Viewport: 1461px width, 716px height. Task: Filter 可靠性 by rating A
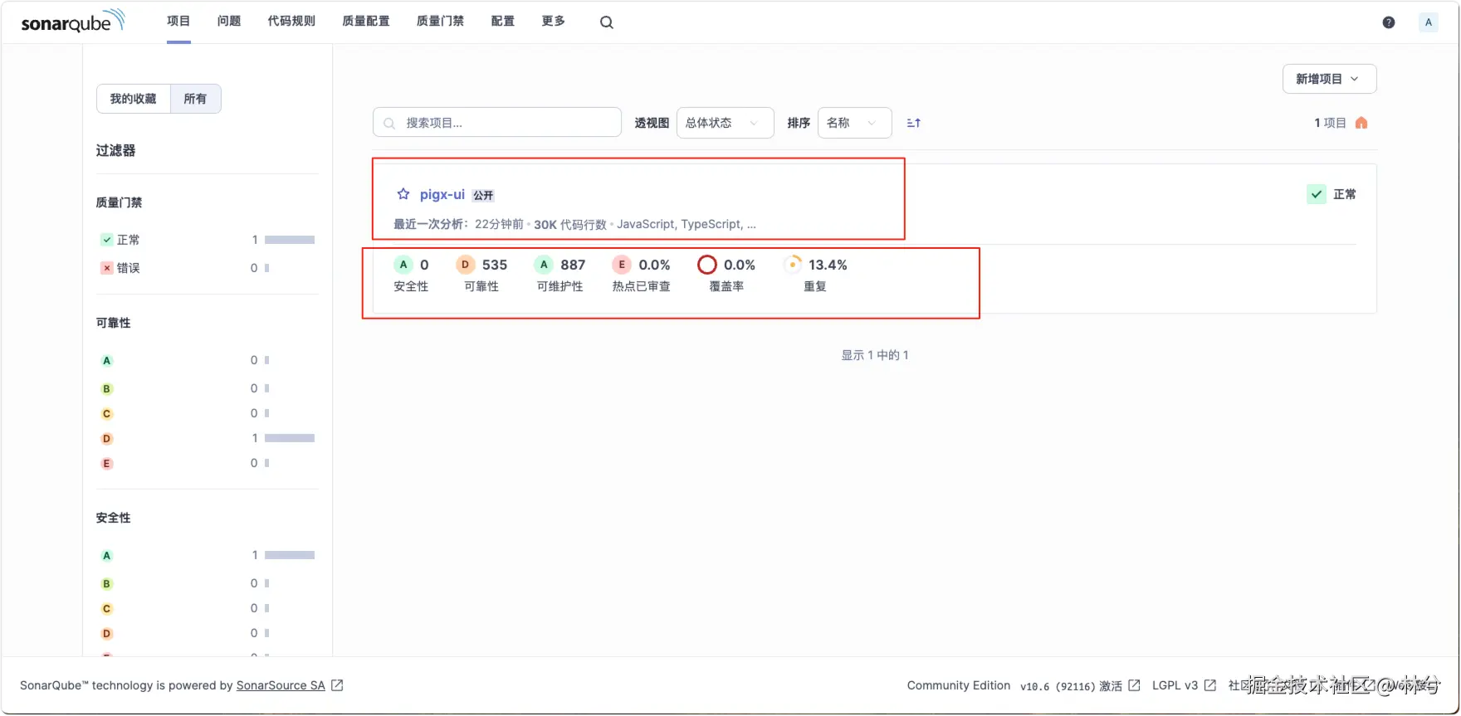(207, 360)
